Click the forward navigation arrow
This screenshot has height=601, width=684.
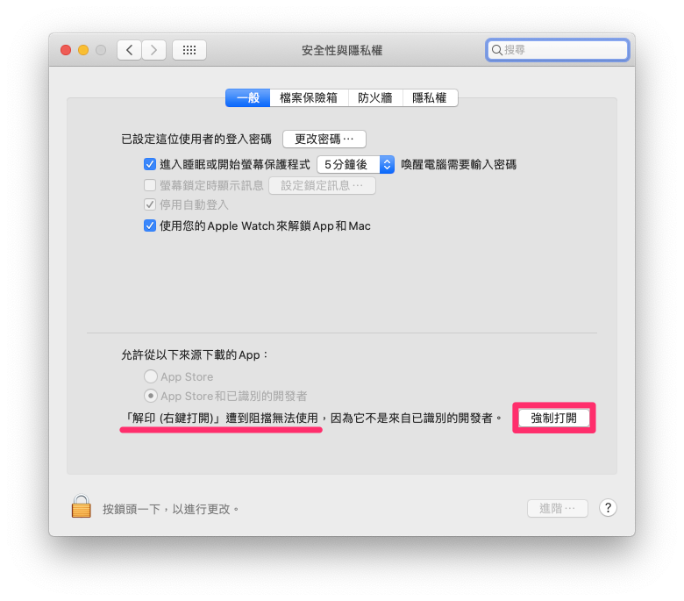pyautogui.click(x=153, y=50)
